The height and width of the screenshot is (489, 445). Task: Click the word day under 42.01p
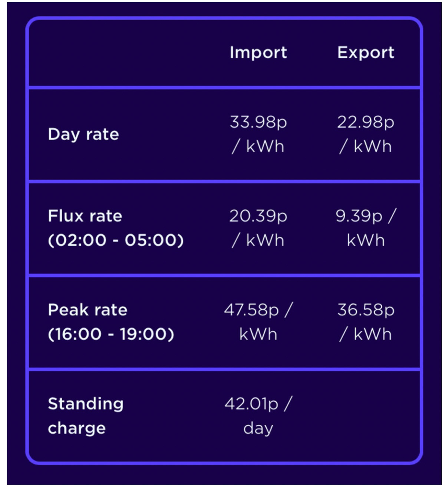[x=258, y=429]
